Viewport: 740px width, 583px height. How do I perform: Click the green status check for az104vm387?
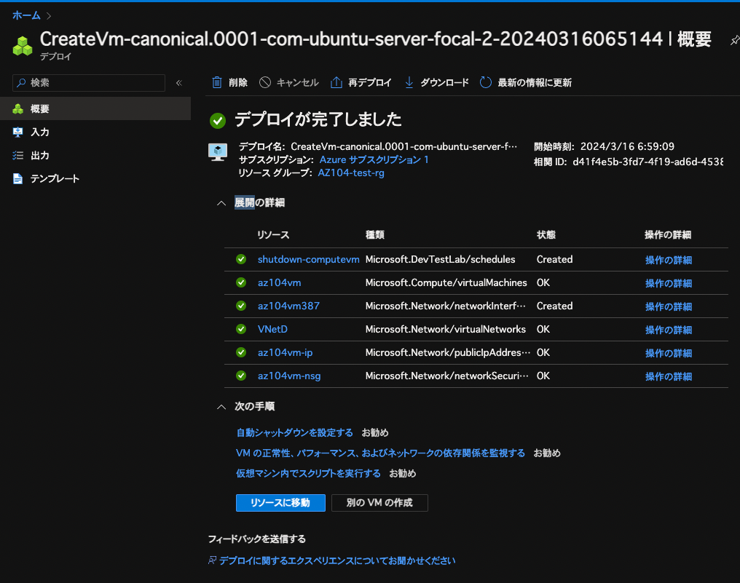[241, 306]
